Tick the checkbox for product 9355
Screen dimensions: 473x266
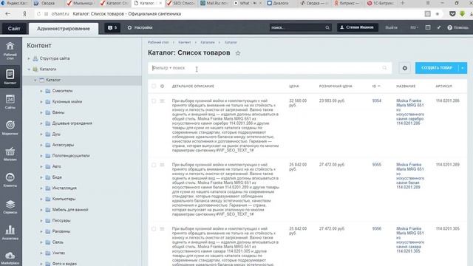point(154,165)
